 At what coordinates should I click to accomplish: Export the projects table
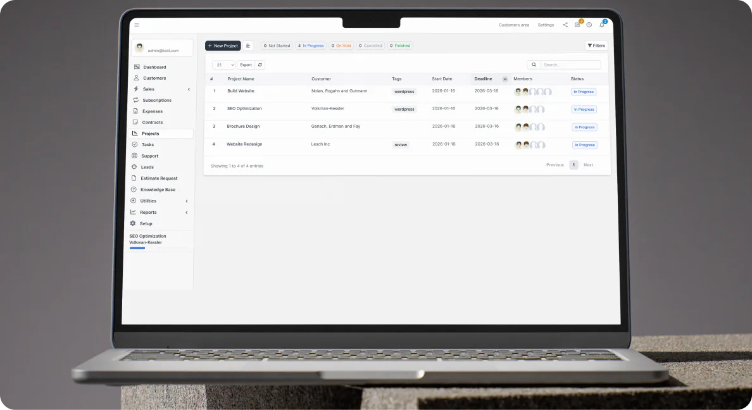[246, 65]
